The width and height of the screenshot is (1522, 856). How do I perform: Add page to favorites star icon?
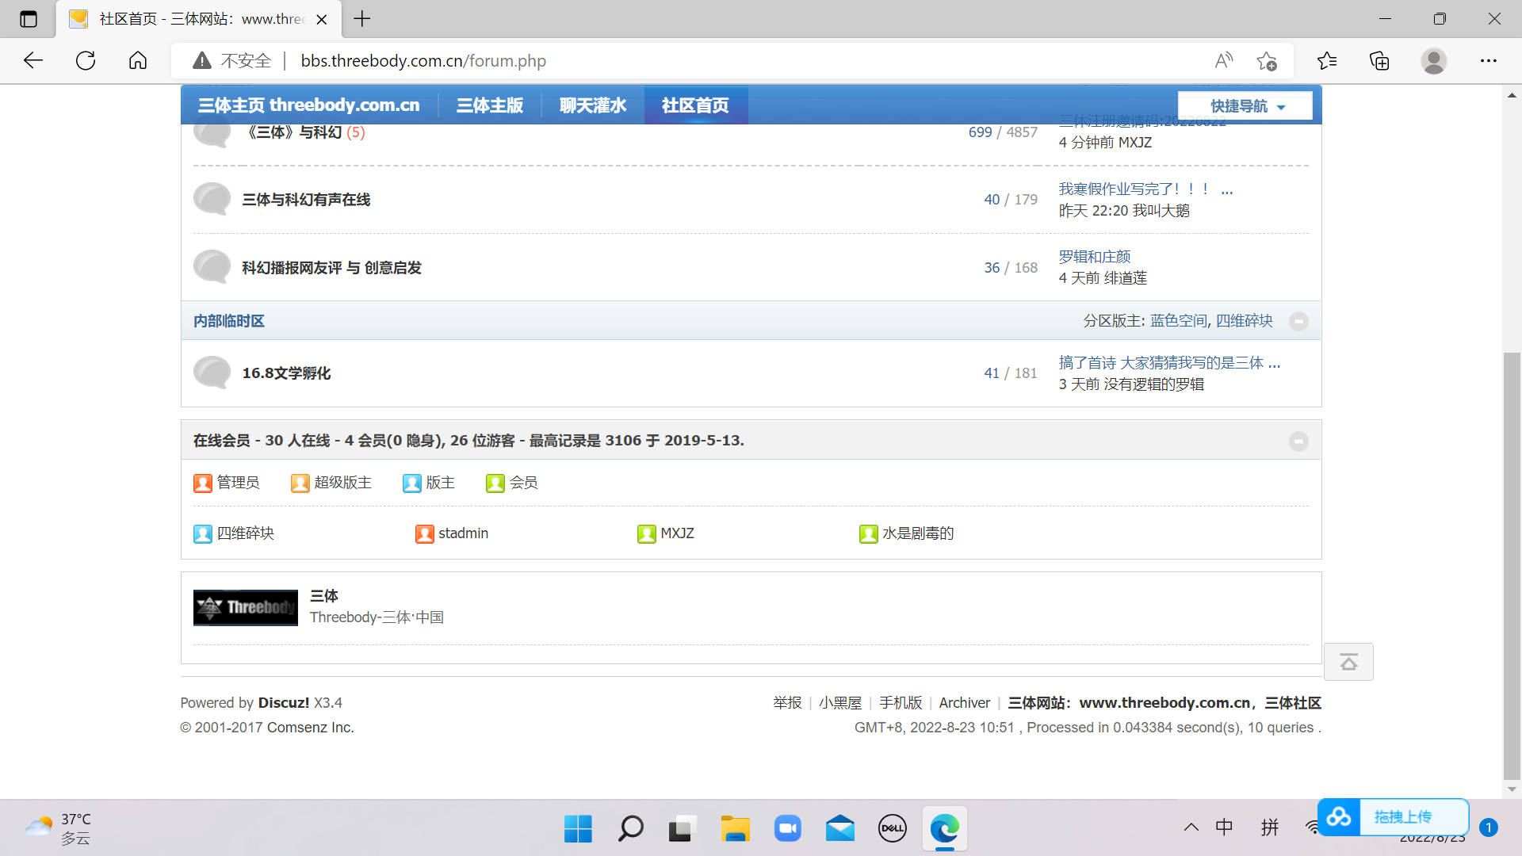coord(1267,60)
